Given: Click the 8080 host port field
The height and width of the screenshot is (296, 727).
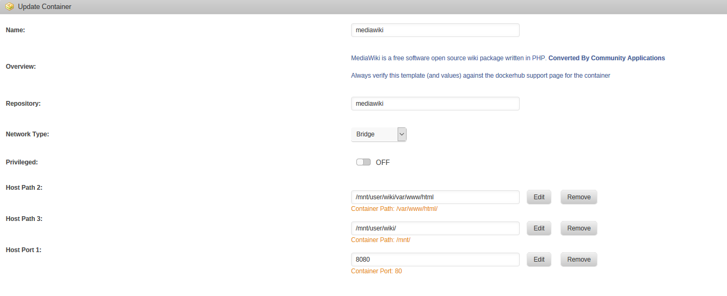Looking at the screenshot, I should 435,260.
